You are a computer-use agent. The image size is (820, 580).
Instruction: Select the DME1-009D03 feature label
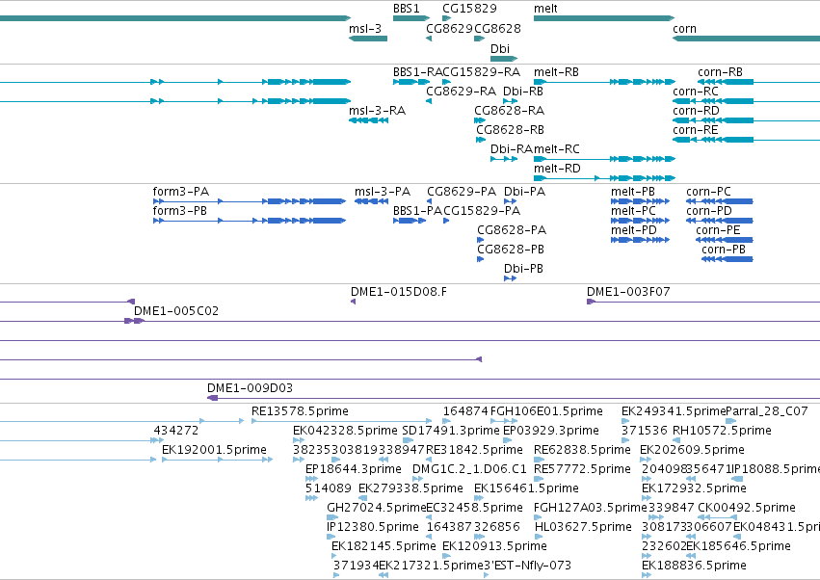(x=250, y=388)
